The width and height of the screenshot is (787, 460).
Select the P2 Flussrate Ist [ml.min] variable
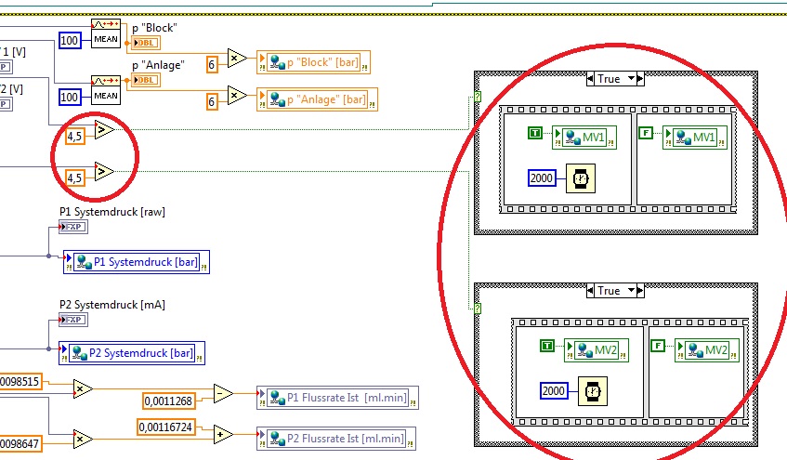tap(336, 439)
